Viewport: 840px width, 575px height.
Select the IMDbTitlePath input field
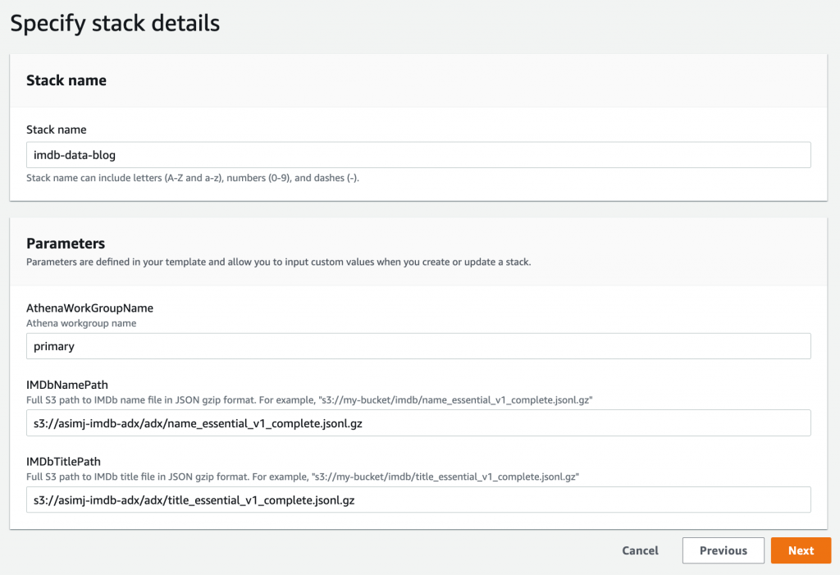(418, 500)
